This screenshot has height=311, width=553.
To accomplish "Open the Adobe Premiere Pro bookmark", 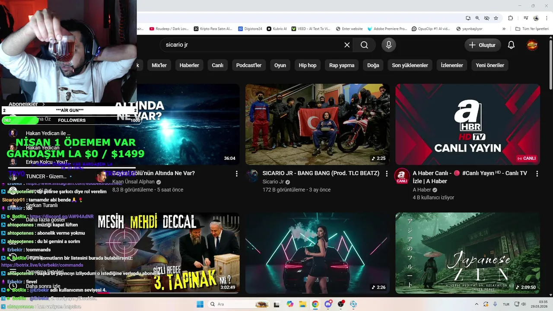I will click(387, 29).
